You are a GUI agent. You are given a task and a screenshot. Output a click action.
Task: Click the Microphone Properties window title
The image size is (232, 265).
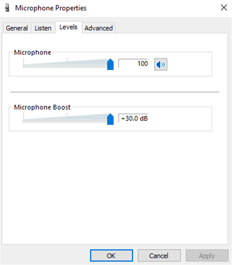[51, 8]
